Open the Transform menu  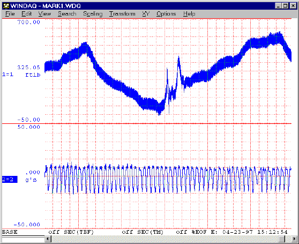click(122, 14)
